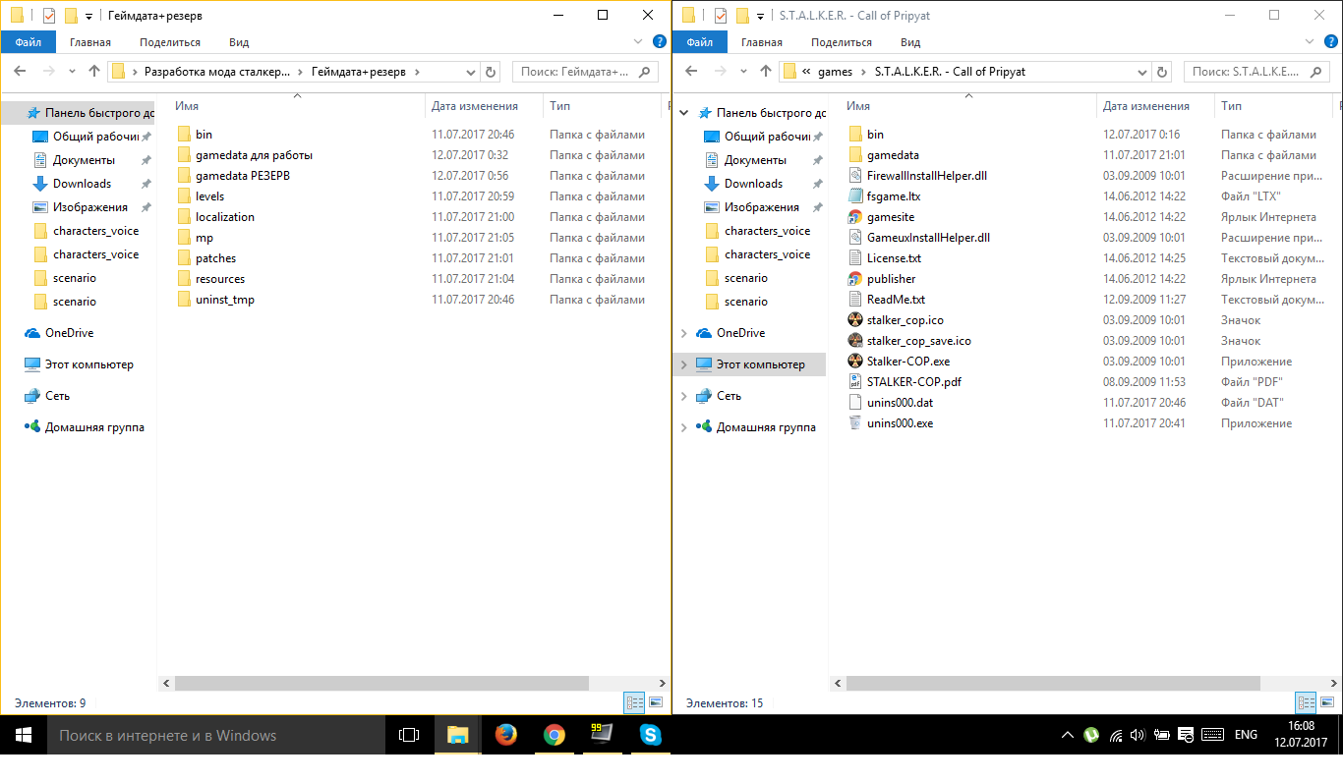Open left window address history dropdown
Image resolution: width=1343 pixels, height=782 pixels.
tap(470, 72)
